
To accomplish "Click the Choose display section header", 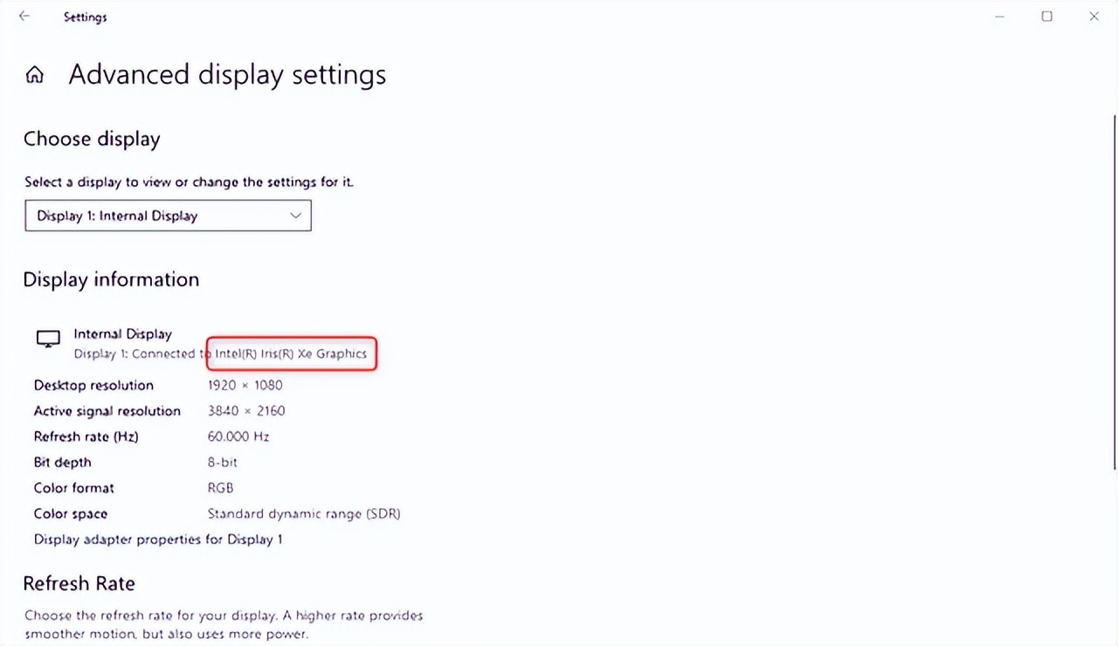I will click(x=92, y=138).
